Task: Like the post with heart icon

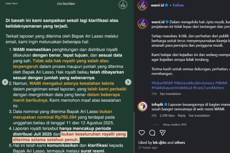Action: (142, 133)
